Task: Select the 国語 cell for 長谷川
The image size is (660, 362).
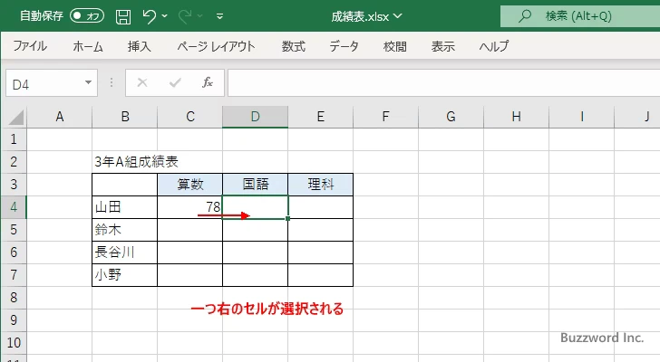Action: [255, 252]
